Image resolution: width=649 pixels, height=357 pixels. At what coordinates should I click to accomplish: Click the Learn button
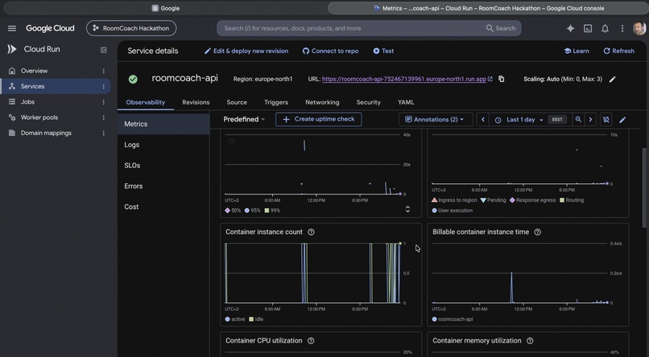[577, 51]
